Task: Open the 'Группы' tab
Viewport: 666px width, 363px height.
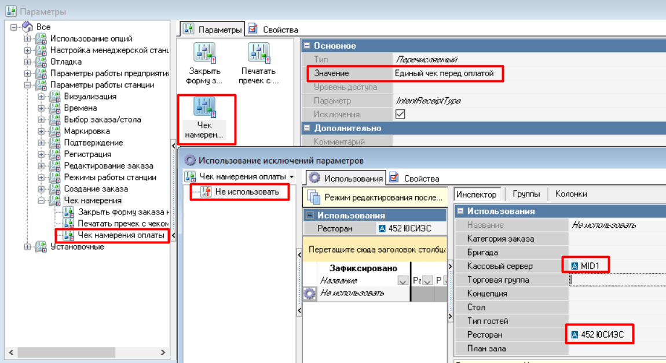Action: point(526,194)
